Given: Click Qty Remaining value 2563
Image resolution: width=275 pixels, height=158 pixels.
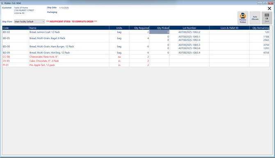Looking at the screenshot, I should click(266, 40).
